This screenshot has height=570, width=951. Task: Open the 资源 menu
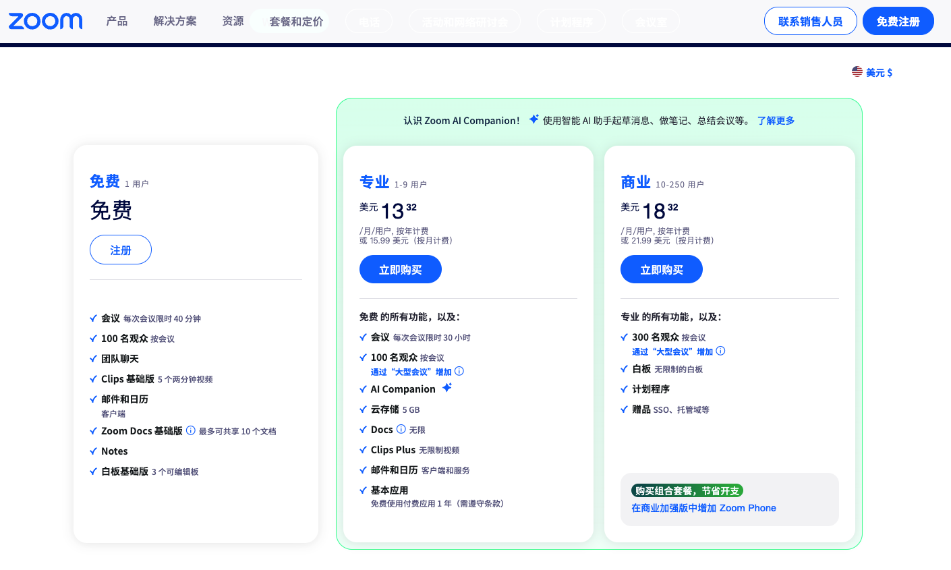[233, 21]
